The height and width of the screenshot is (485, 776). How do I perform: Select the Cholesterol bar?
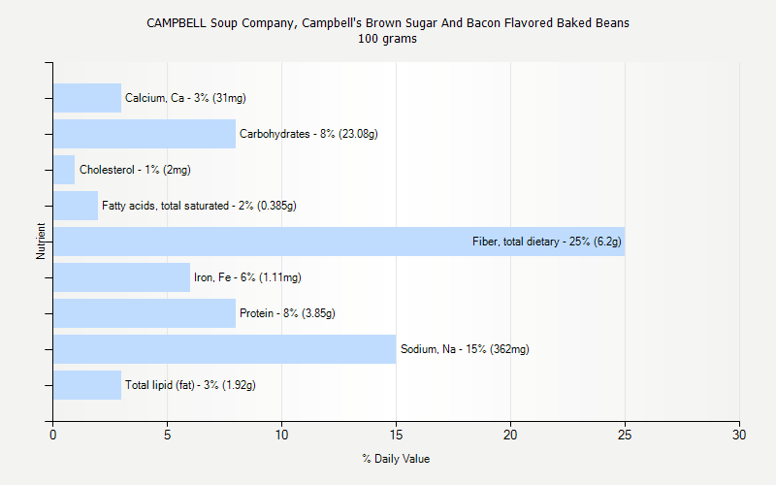pyautogui.click(x=64, y=170)
